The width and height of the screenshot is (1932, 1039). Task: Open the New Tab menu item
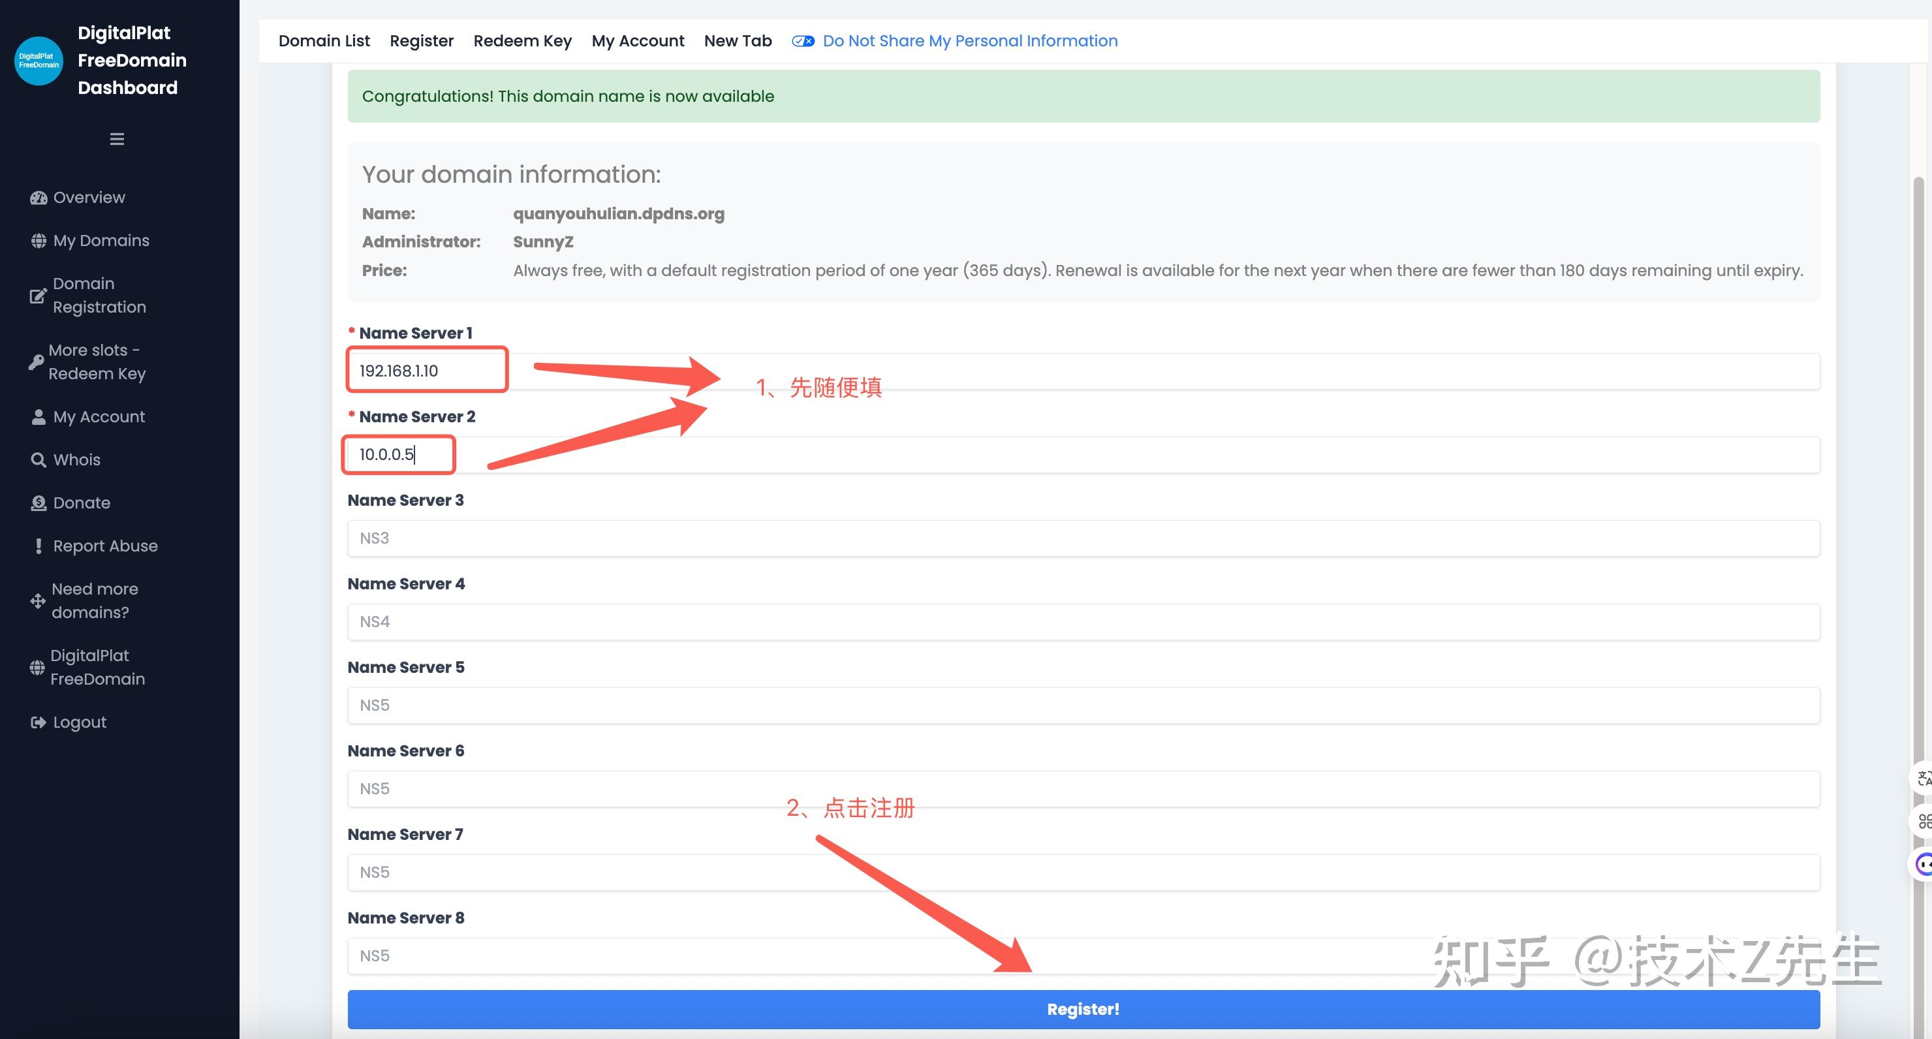[738, 40]
